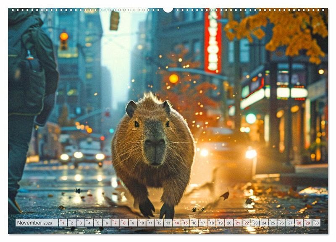The image size is (336, 242).
Task: Select date 4 in calendar strip
Action: click(x=89, y=223)
